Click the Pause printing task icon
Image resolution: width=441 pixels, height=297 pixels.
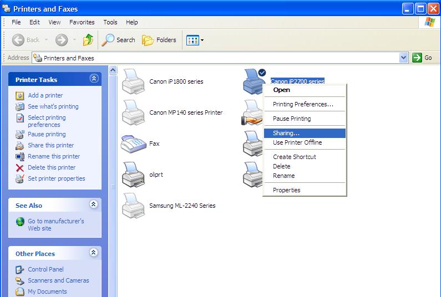click(x=19, y=134)
